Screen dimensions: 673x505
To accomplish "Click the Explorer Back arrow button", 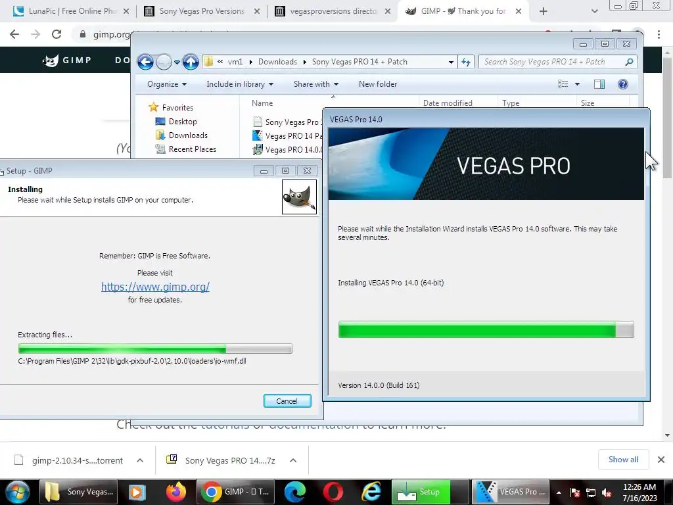I will point(145,62).
